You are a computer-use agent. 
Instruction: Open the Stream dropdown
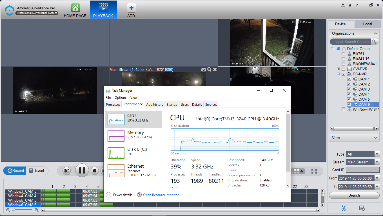[x=377, y=162]
